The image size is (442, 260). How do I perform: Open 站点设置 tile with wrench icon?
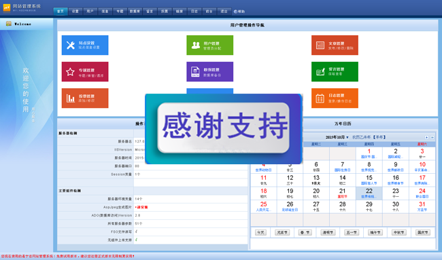[x=85, y=45]
